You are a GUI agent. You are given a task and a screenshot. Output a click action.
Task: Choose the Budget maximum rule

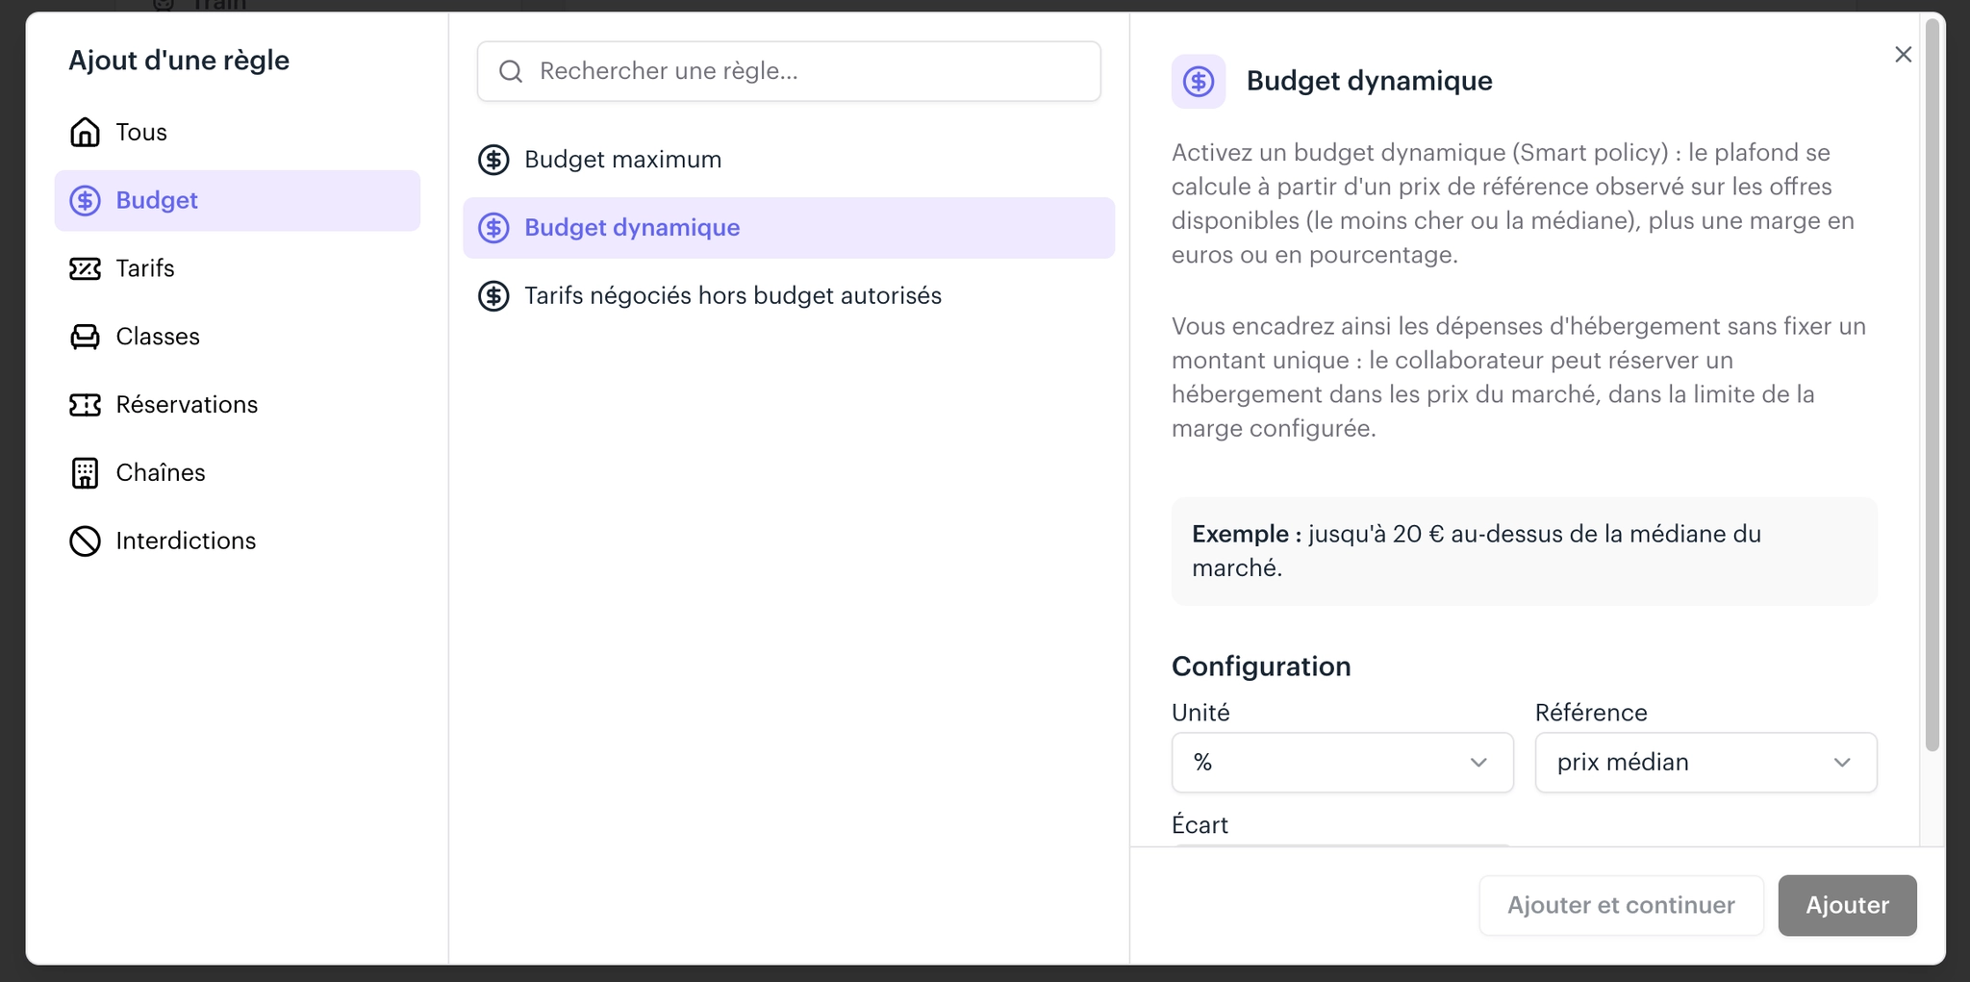[x=789, y=160]
